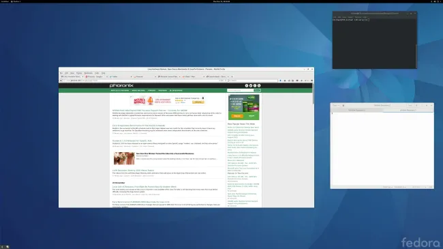Open the GNOME Activities overview
Image resolution: width=443 pixels, height=249 pixels.
(x=5, y=1)
